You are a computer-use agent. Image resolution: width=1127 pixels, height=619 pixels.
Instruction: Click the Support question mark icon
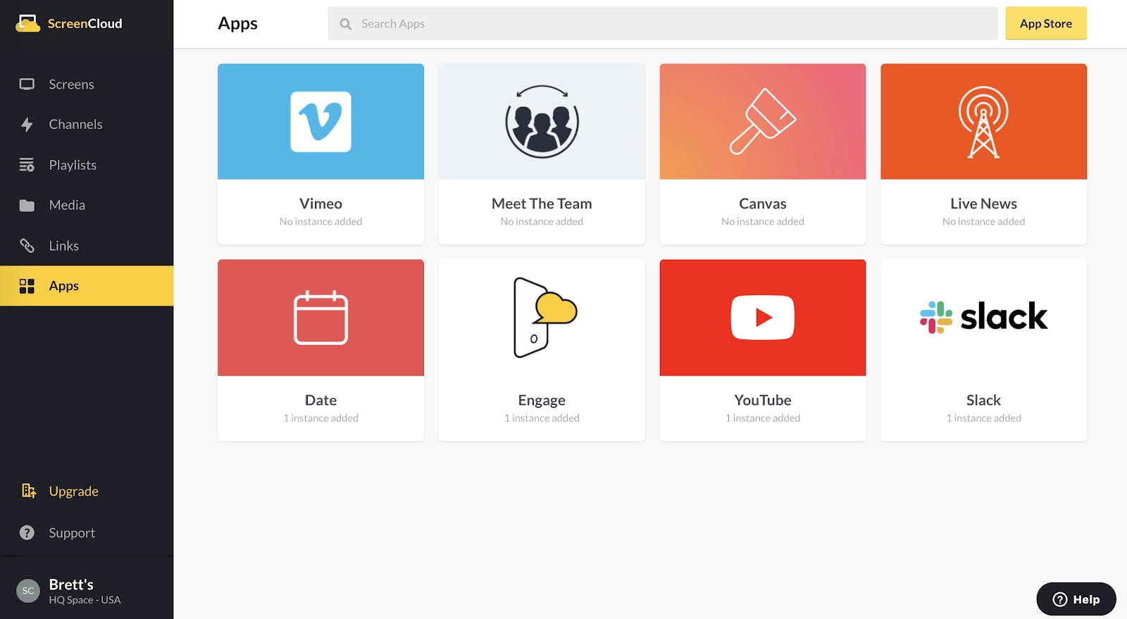27,533
